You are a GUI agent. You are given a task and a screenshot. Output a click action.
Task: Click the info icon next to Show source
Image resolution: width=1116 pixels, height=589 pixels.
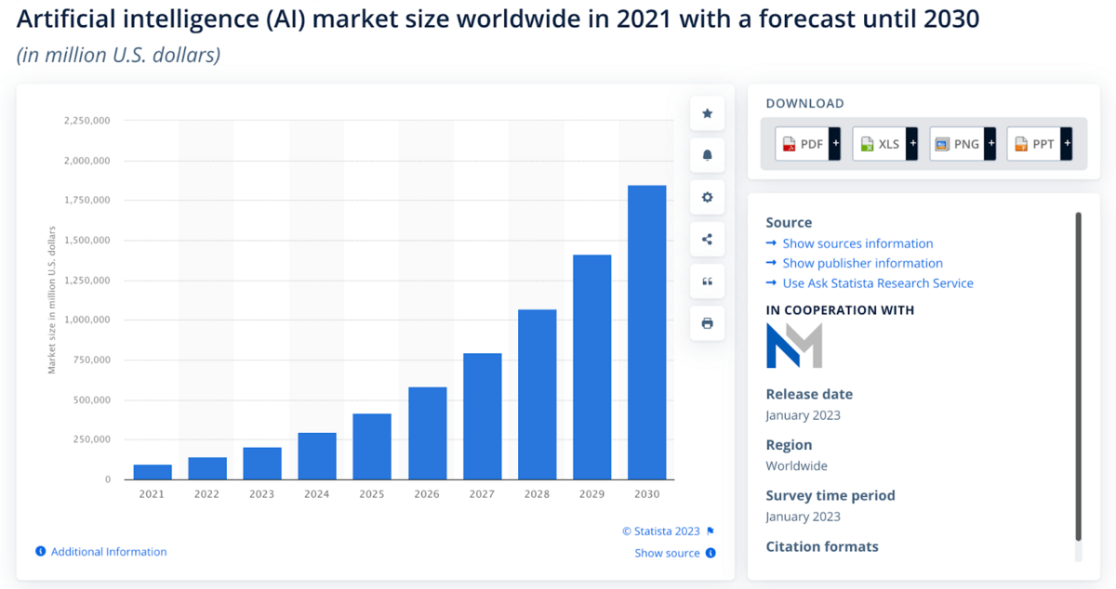tap(710, 553)
